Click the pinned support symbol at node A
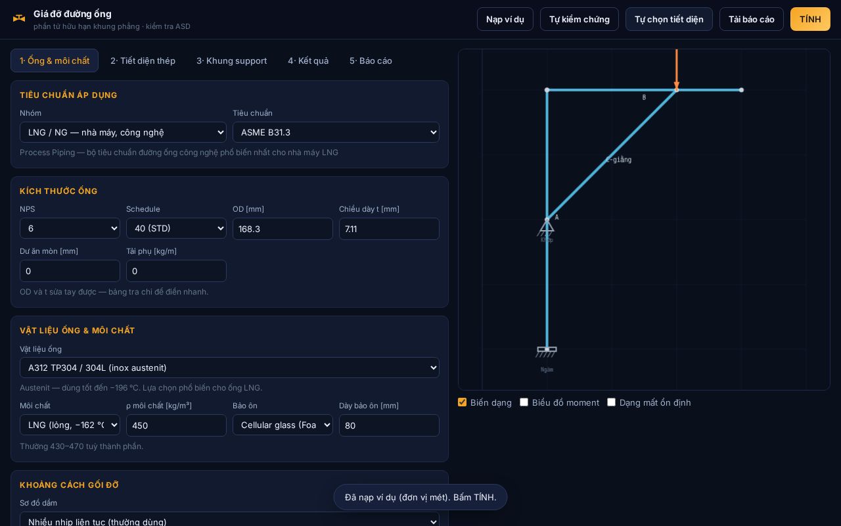 pyautogui.click(x=547, y=226)
